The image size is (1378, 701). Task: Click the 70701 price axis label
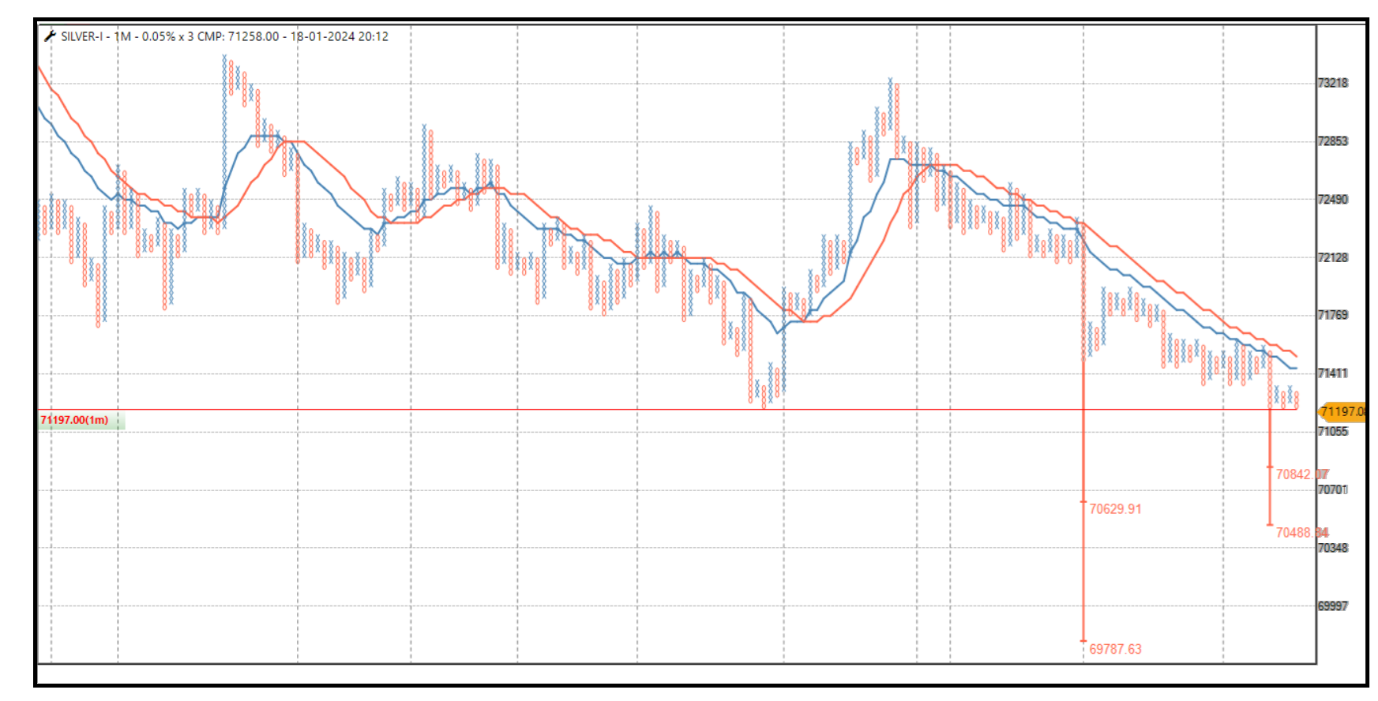click(x=1332, y=490)
